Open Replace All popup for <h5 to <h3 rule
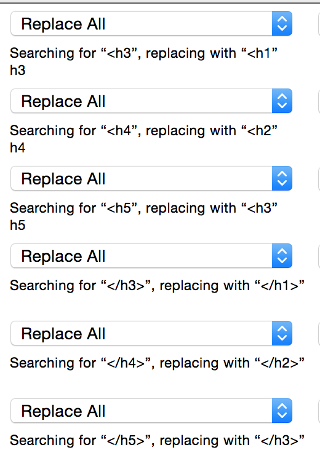 (x=151, y=178)
